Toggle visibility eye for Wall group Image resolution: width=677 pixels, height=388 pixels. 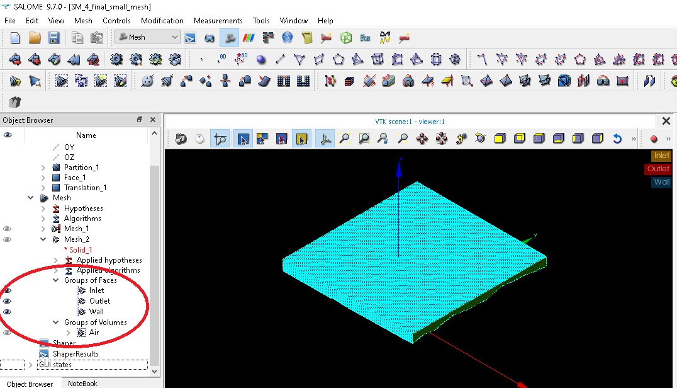coord(8,312)
